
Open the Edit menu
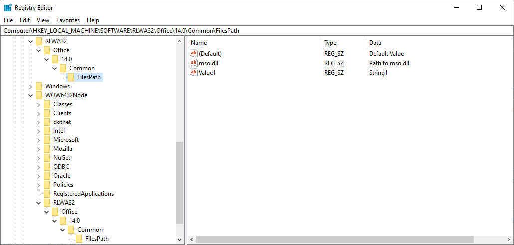(x=25, y=20)
